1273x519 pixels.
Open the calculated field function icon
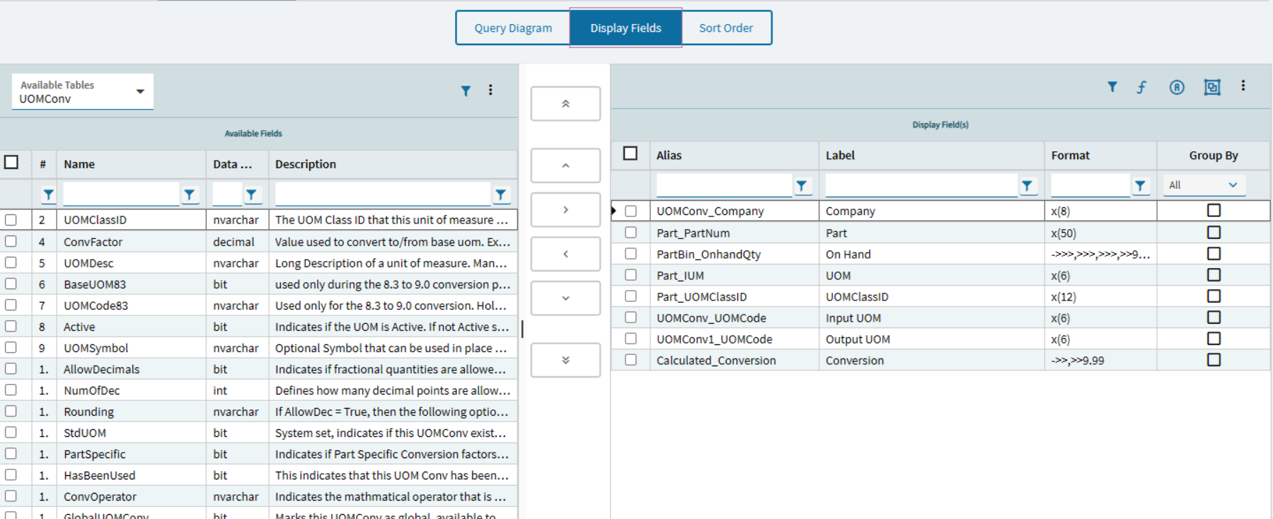pyautogui.click(x=1141, y=87)
